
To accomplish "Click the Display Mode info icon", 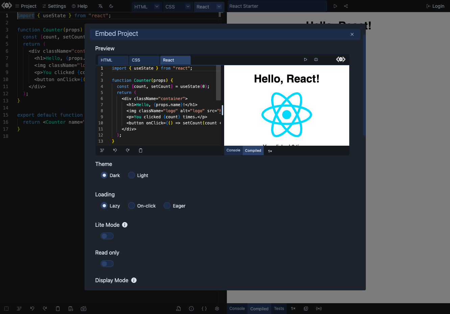I will pos(134,280).
